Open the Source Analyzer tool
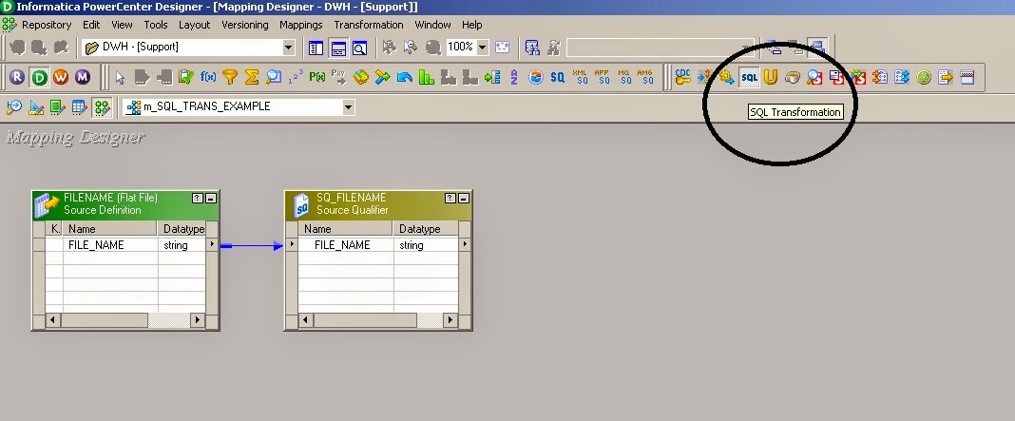Viewport: 1015px width, 421px height. click(x=14, y=106)
